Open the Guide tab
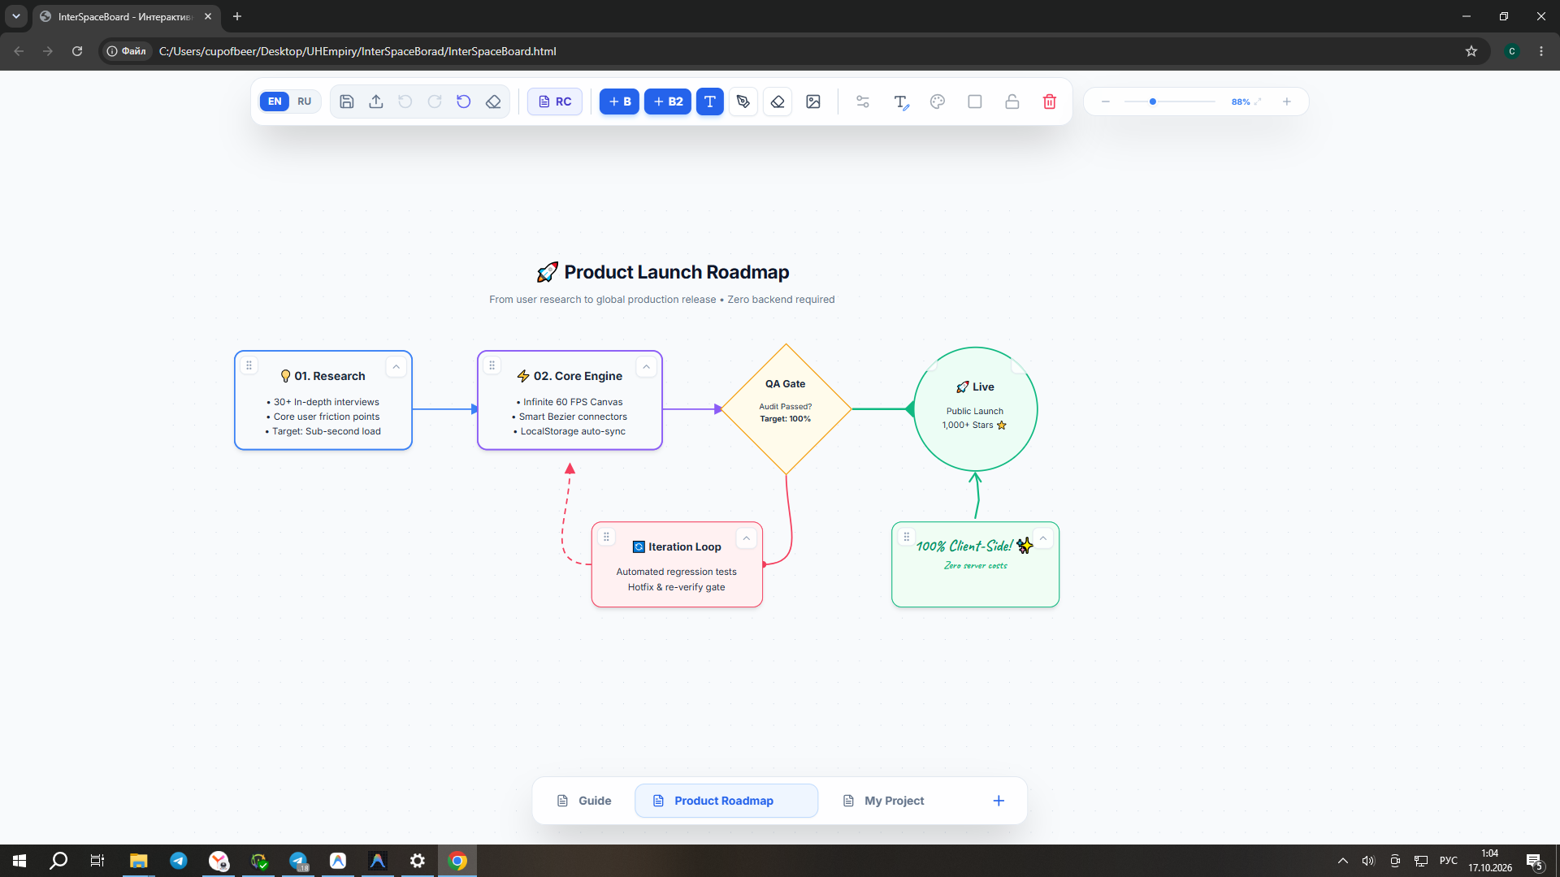 [x=584, y=801]
